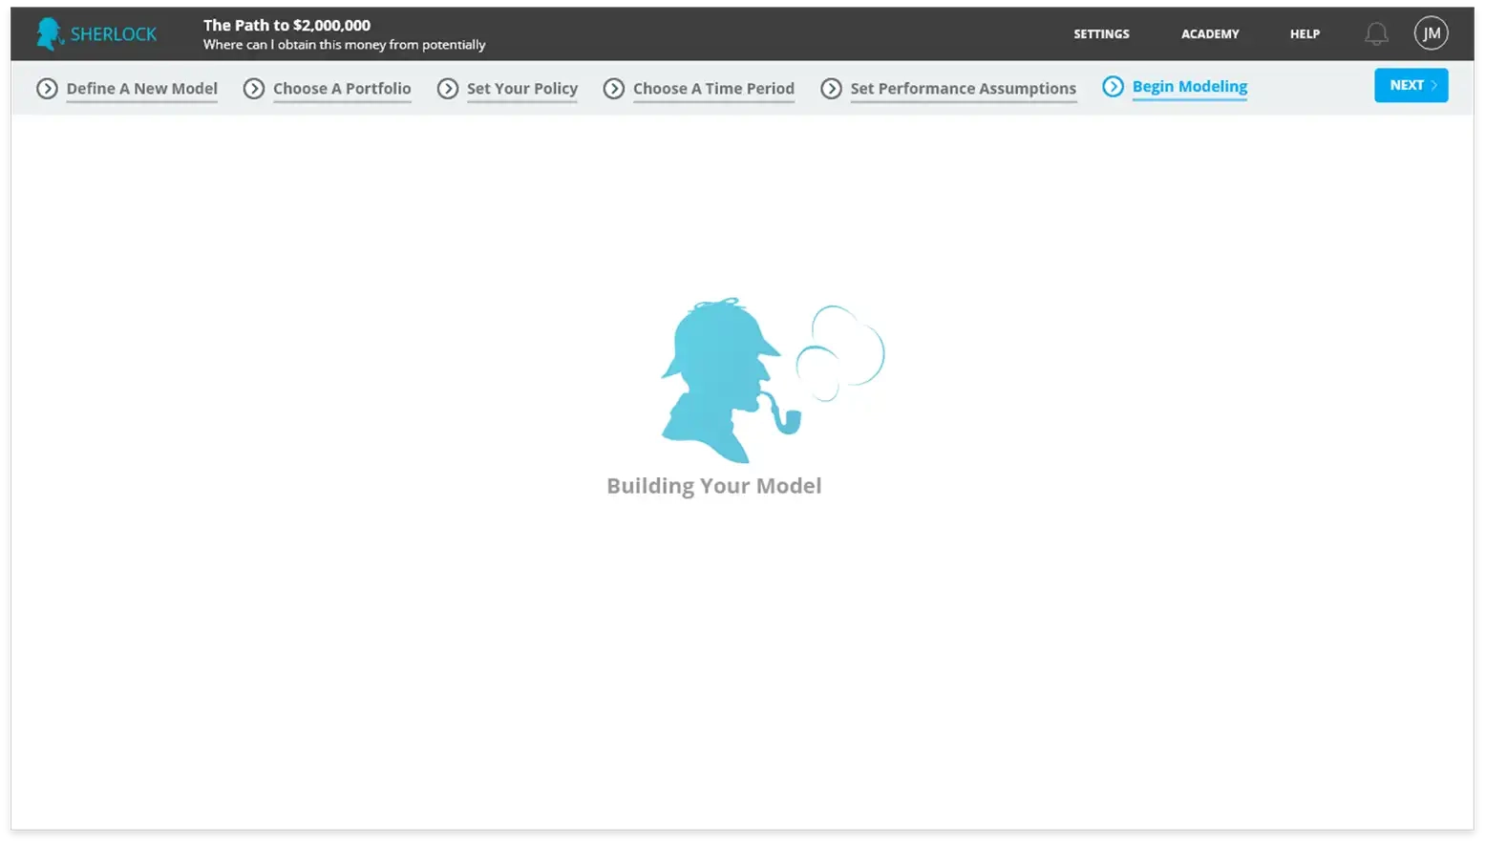This screenshot has height=844, width=1485.
Task: Go to the Define A New Model step
Action: click(x=141, y=89)
